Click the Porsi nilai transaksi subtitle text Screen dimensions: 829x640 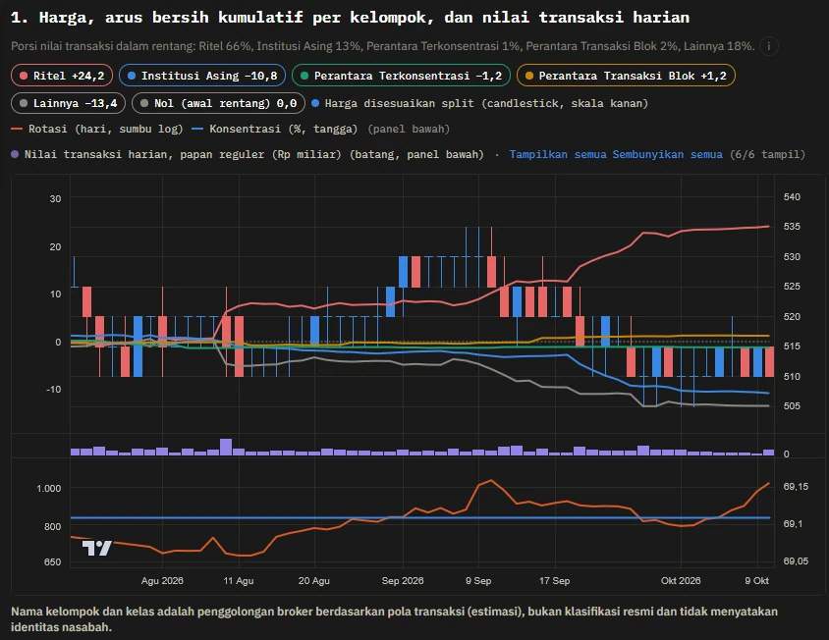[382, 46]
